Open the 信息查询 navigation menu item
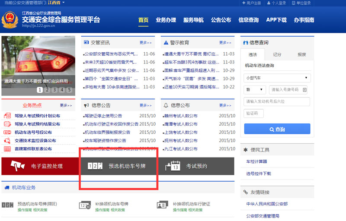The height and width of the screenshot is (221, 346). click(x=248, y=20)
